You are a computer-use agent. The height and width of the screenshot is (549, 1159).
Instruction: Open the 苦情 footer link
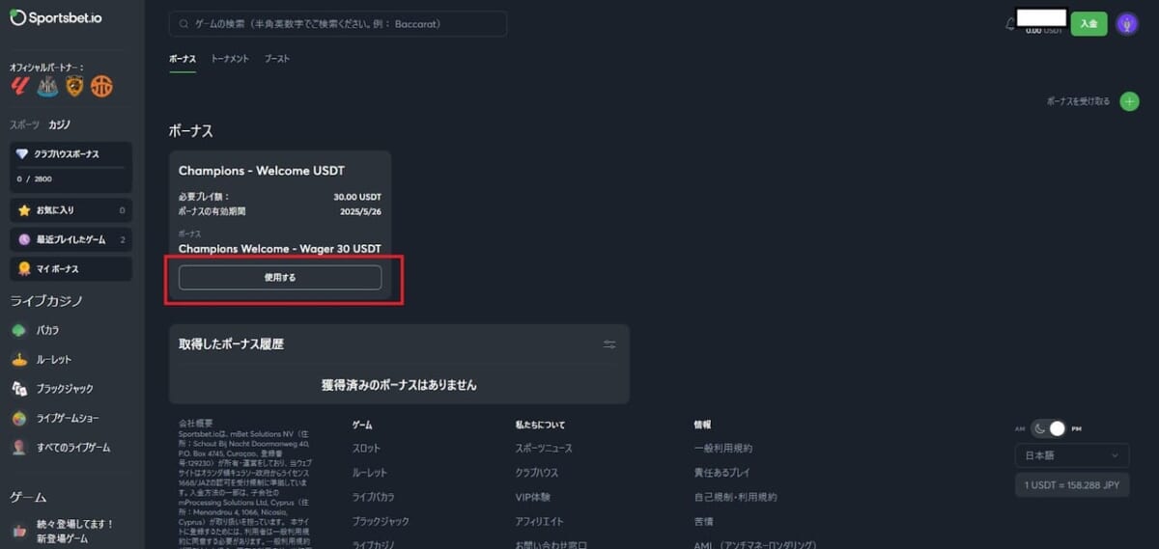(703, 521)
